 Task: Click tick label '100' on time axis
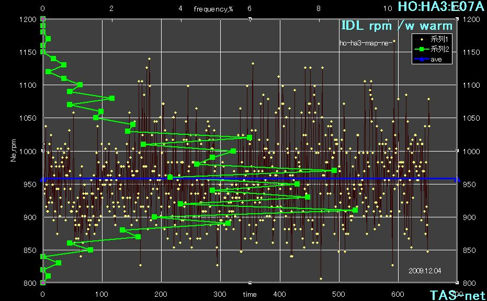[101, 294]
